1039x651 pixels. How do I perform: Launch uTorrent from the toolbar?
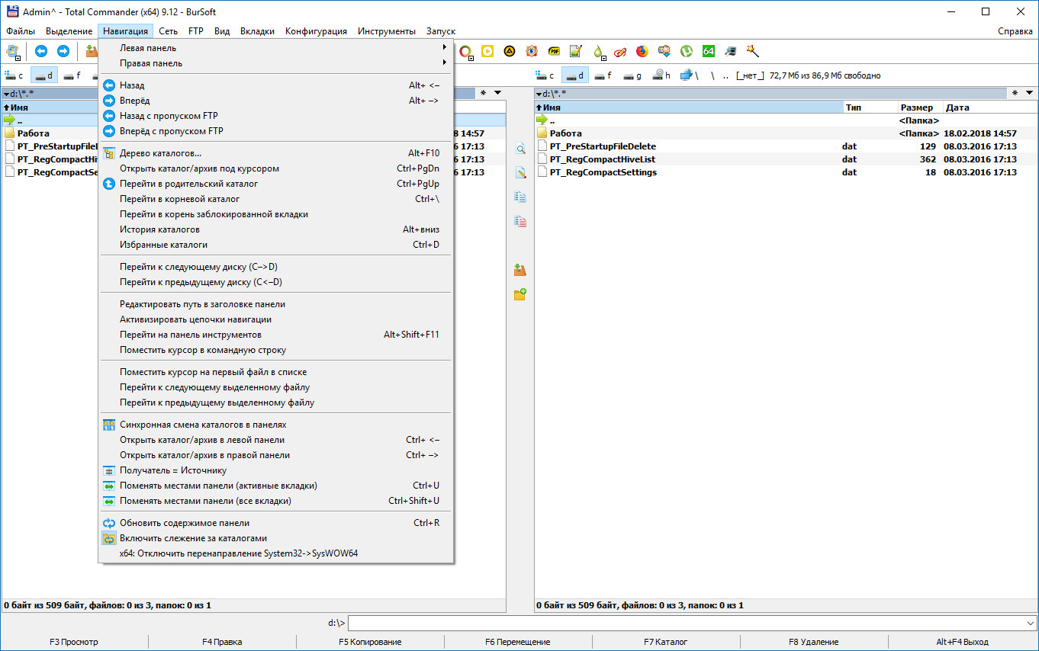point(686,51)
